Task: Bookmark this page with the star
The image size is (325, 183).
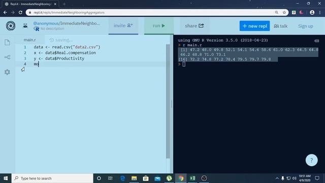Action: point(284,12)
